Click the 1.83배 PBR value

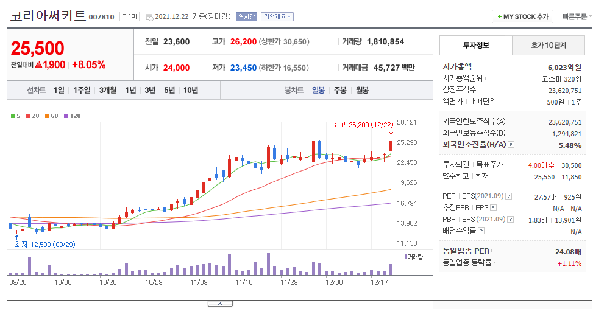[x=538, y=220]
